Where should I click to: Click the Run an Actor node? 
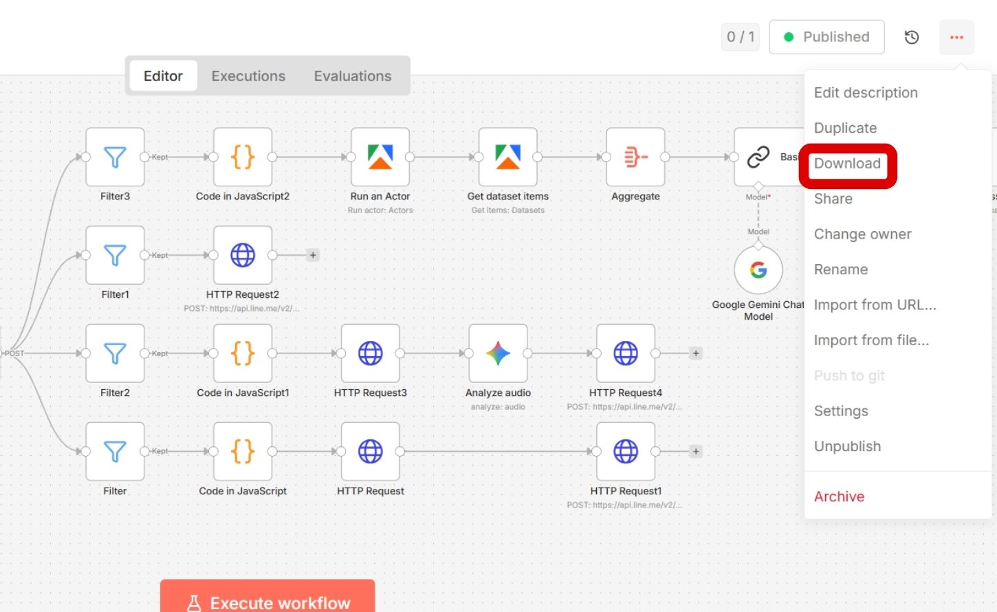[x=380, y=157]
